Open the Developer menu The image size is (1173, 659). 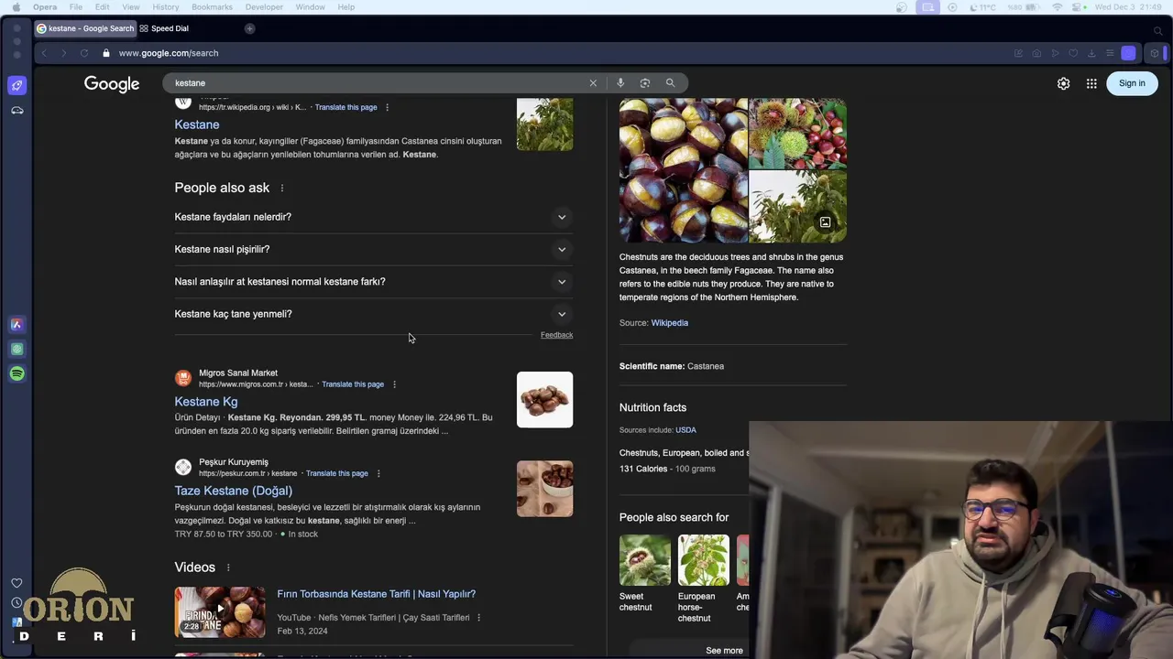pyautogui.click(x=264, y=7)
